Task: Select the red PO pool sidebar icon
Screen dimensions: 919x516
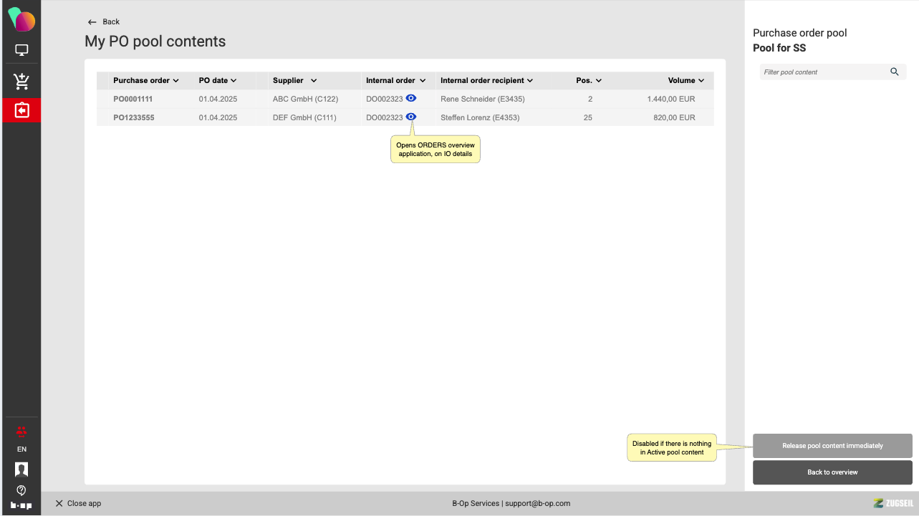Action: tap(21, 110)
